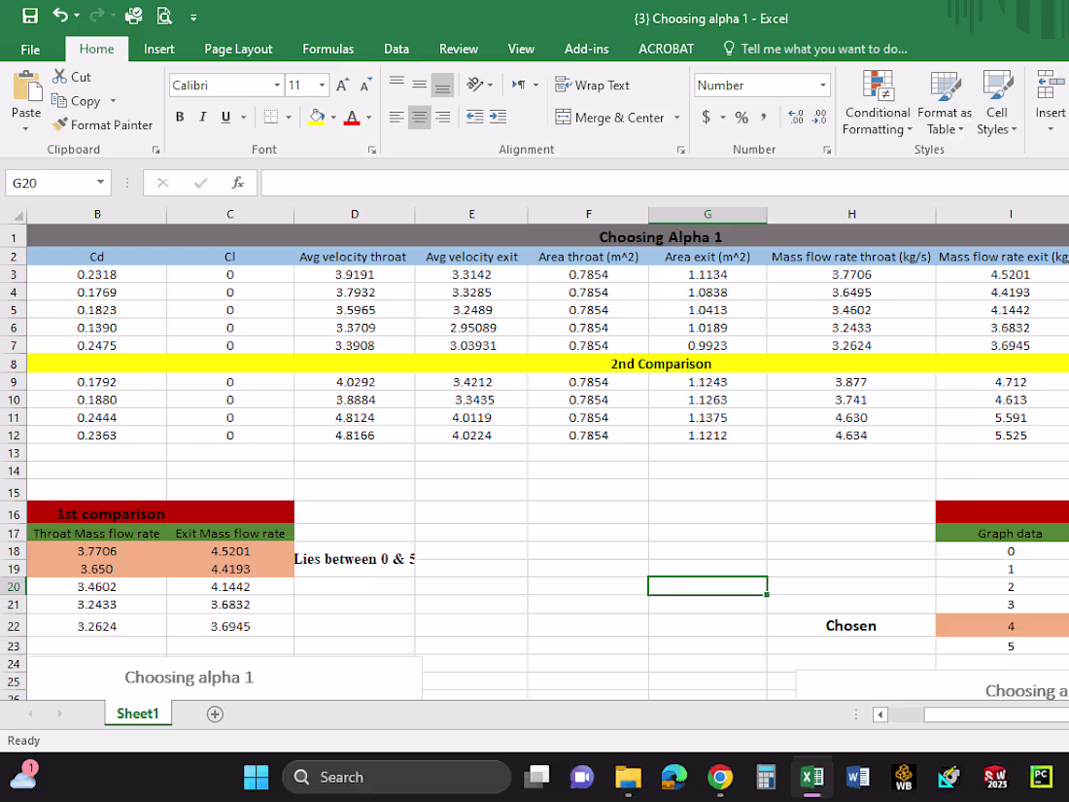This screenshot has width=1069, height=802.
Task: Click the Percent Style icon
Action: [741, 118]
